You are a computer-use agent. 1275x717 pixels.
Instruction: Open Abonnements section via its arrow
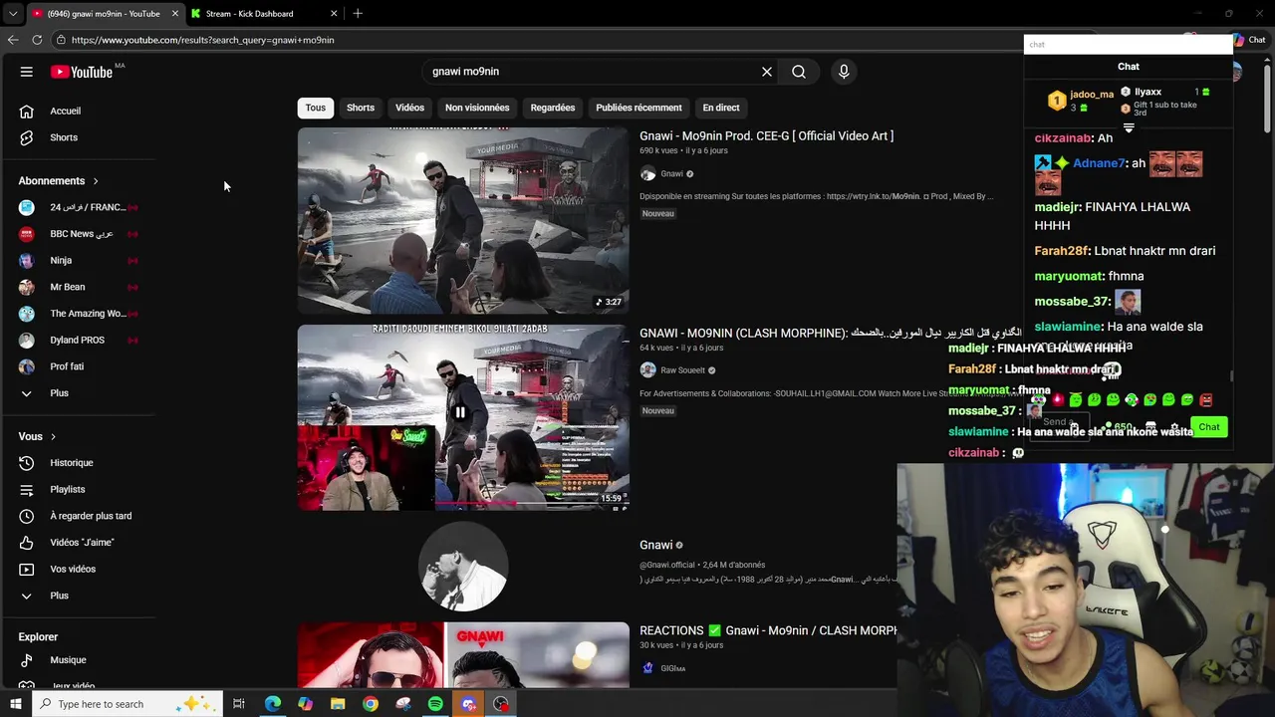click(x=96, y=181)
